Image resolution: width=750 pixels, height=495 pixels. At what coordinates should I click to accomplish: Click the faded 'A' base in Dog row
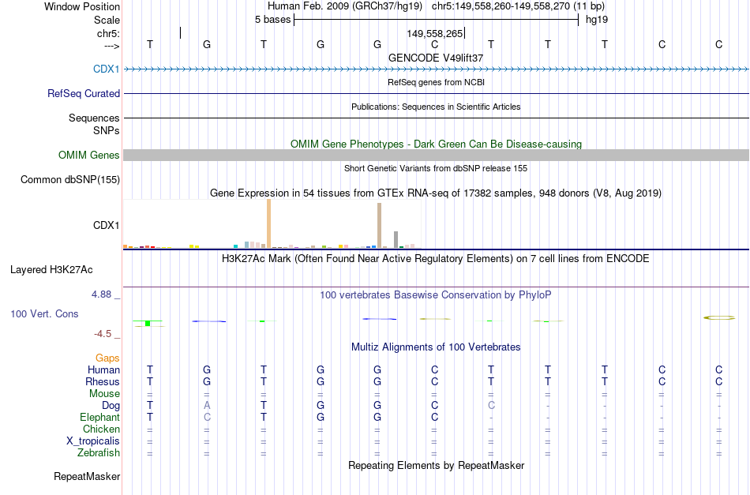click(x=207, y=406)
